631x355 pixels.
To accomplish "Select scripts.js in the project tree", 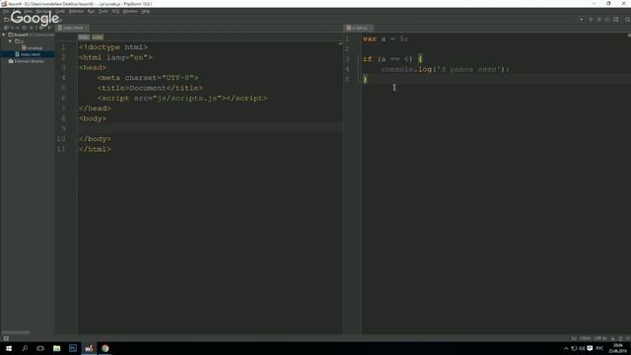I will 33,48.
